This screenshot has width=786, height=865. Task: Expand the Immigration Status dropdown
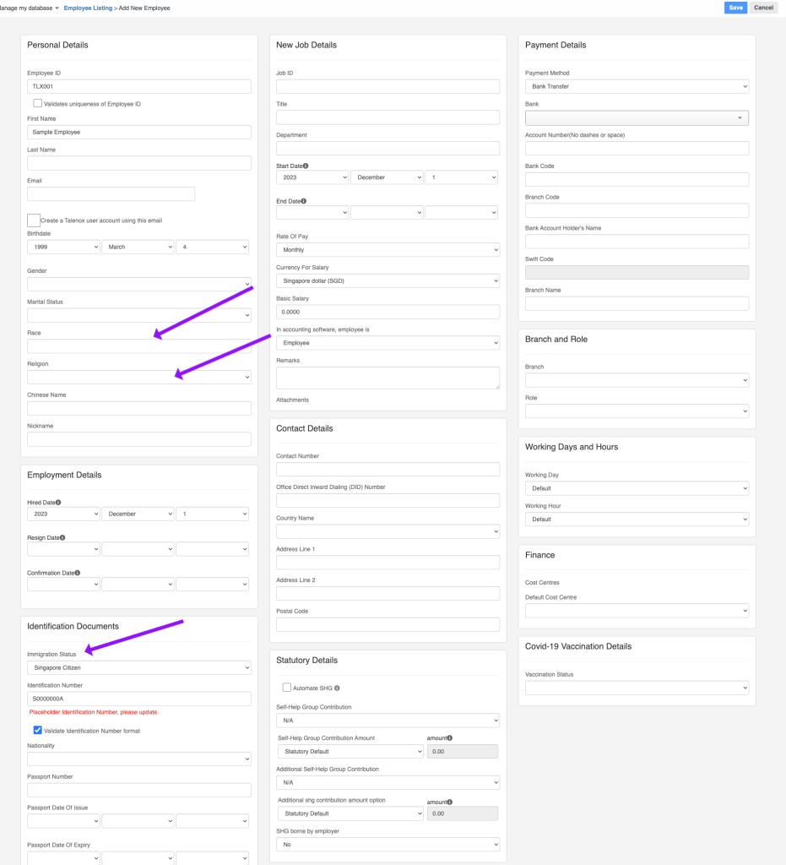[139, 668]
